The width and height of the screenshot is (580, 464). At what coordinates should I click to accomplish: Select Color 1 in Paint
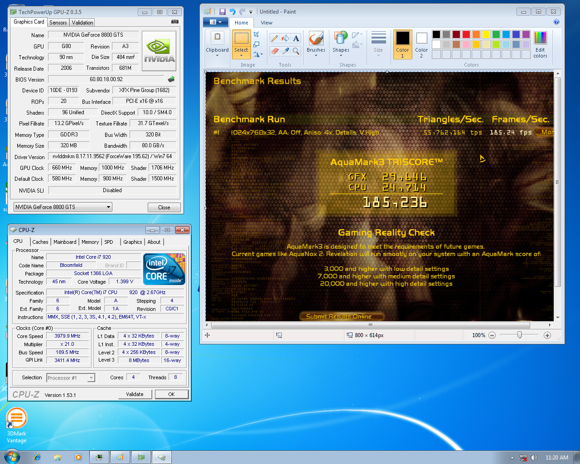(402, 44)
